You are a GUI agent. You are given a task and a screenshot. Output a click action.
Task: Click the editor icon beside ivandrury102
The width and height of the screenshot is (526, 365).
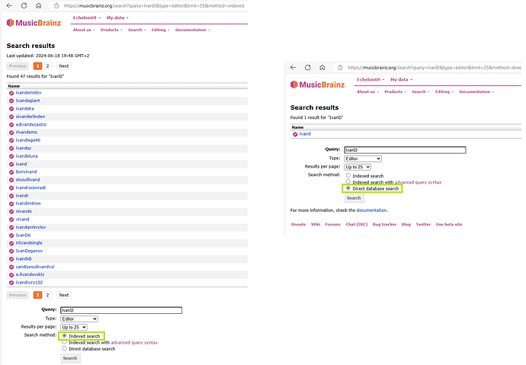[x=11, y=283]
